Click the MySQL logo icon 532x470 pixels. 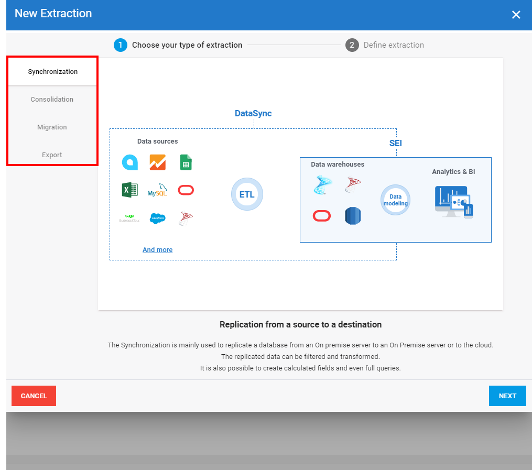[x=157, y=190]
